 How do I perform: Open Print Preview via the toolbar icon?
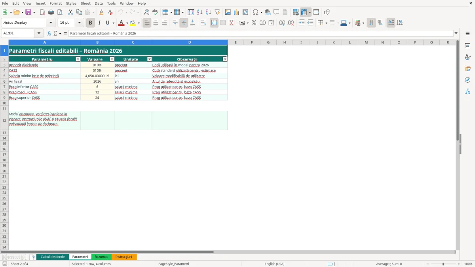pos(60,12)
